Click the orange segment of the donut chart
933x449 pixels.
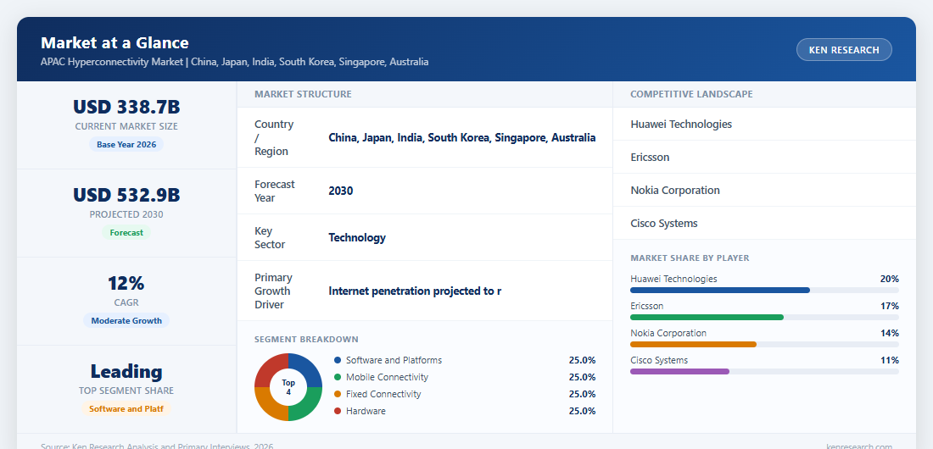click(270, 406)
